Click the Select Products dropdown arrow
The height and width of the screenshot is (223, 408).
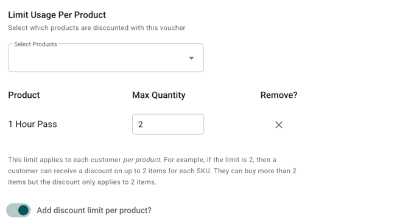pos(191,58)
